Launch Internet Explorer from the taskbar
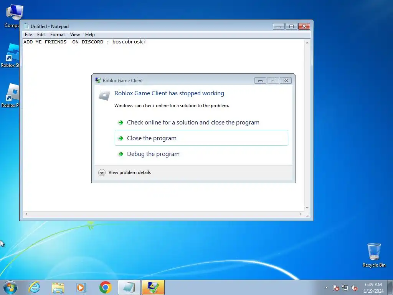The image size is (393, 295). tap(34, 287)
